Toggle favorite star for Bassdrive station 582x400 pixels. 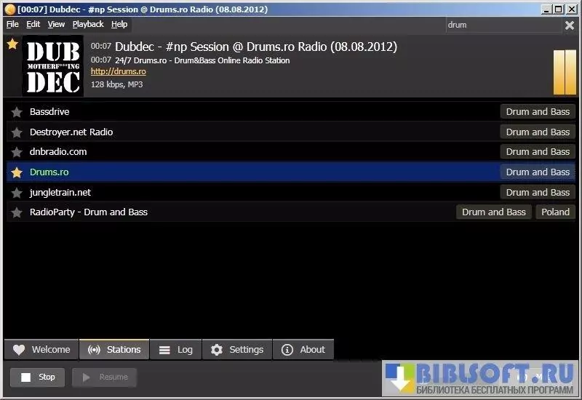(17, 112)
